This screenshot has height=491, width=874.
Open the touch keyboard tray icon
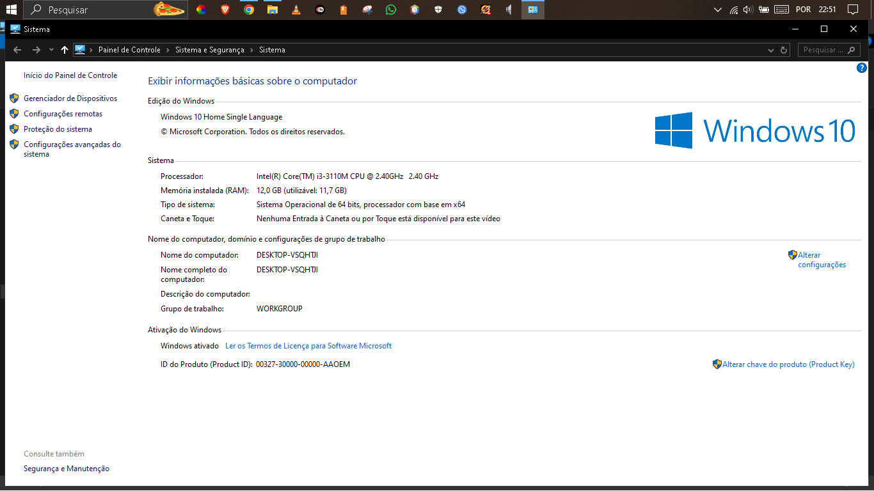tap(781, 10)
